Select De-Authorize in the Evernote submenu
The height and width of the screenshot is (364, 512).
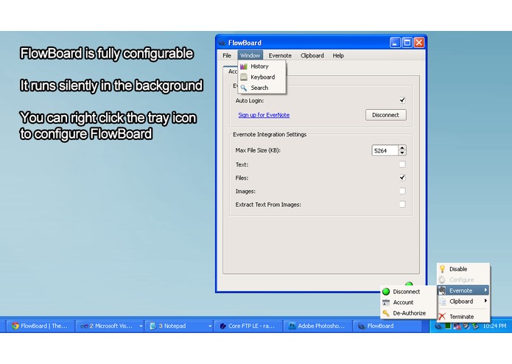tap(408, 313)
